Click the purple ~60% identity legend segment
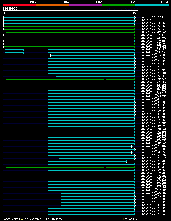Viewport: 171px width, 221px height. tap(85, 5)
